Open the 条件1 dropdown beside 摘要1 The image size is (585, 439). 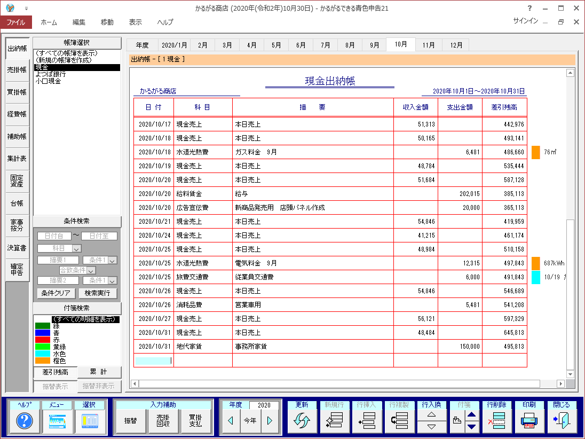(x=113, y=260)
